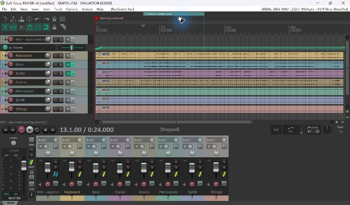This screenshot has height=205, width=350.
Task: Arm the Drums track for recording
Action: (x=11, y=82)
